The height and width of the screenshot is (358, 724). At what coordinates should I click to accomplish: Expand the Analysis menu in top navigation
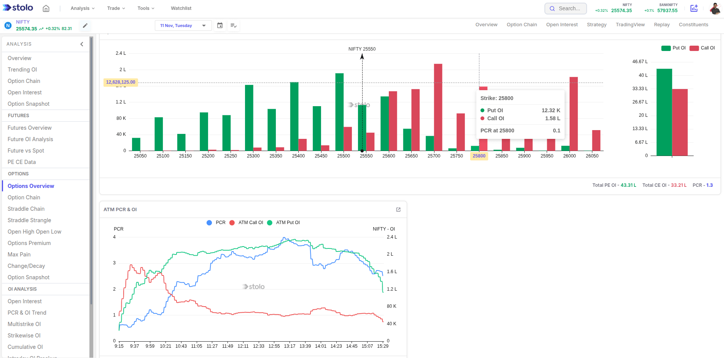click(82, 8)
